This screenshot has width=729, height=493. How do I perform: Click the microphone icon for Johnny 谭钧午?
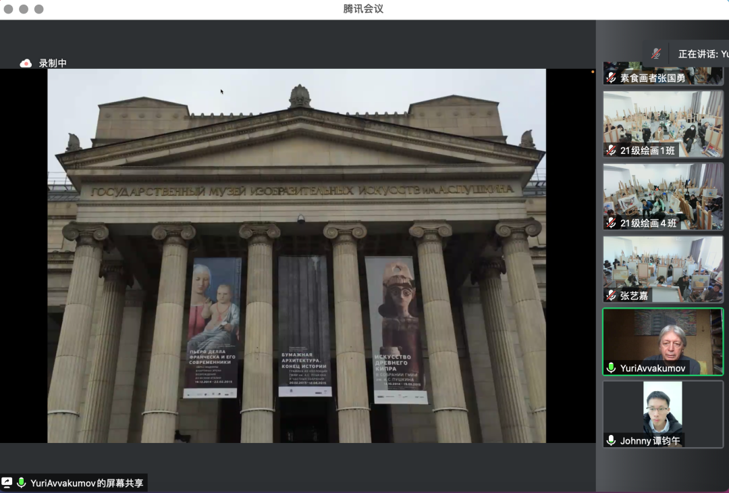pyautogui.click(x=611, y=440)
